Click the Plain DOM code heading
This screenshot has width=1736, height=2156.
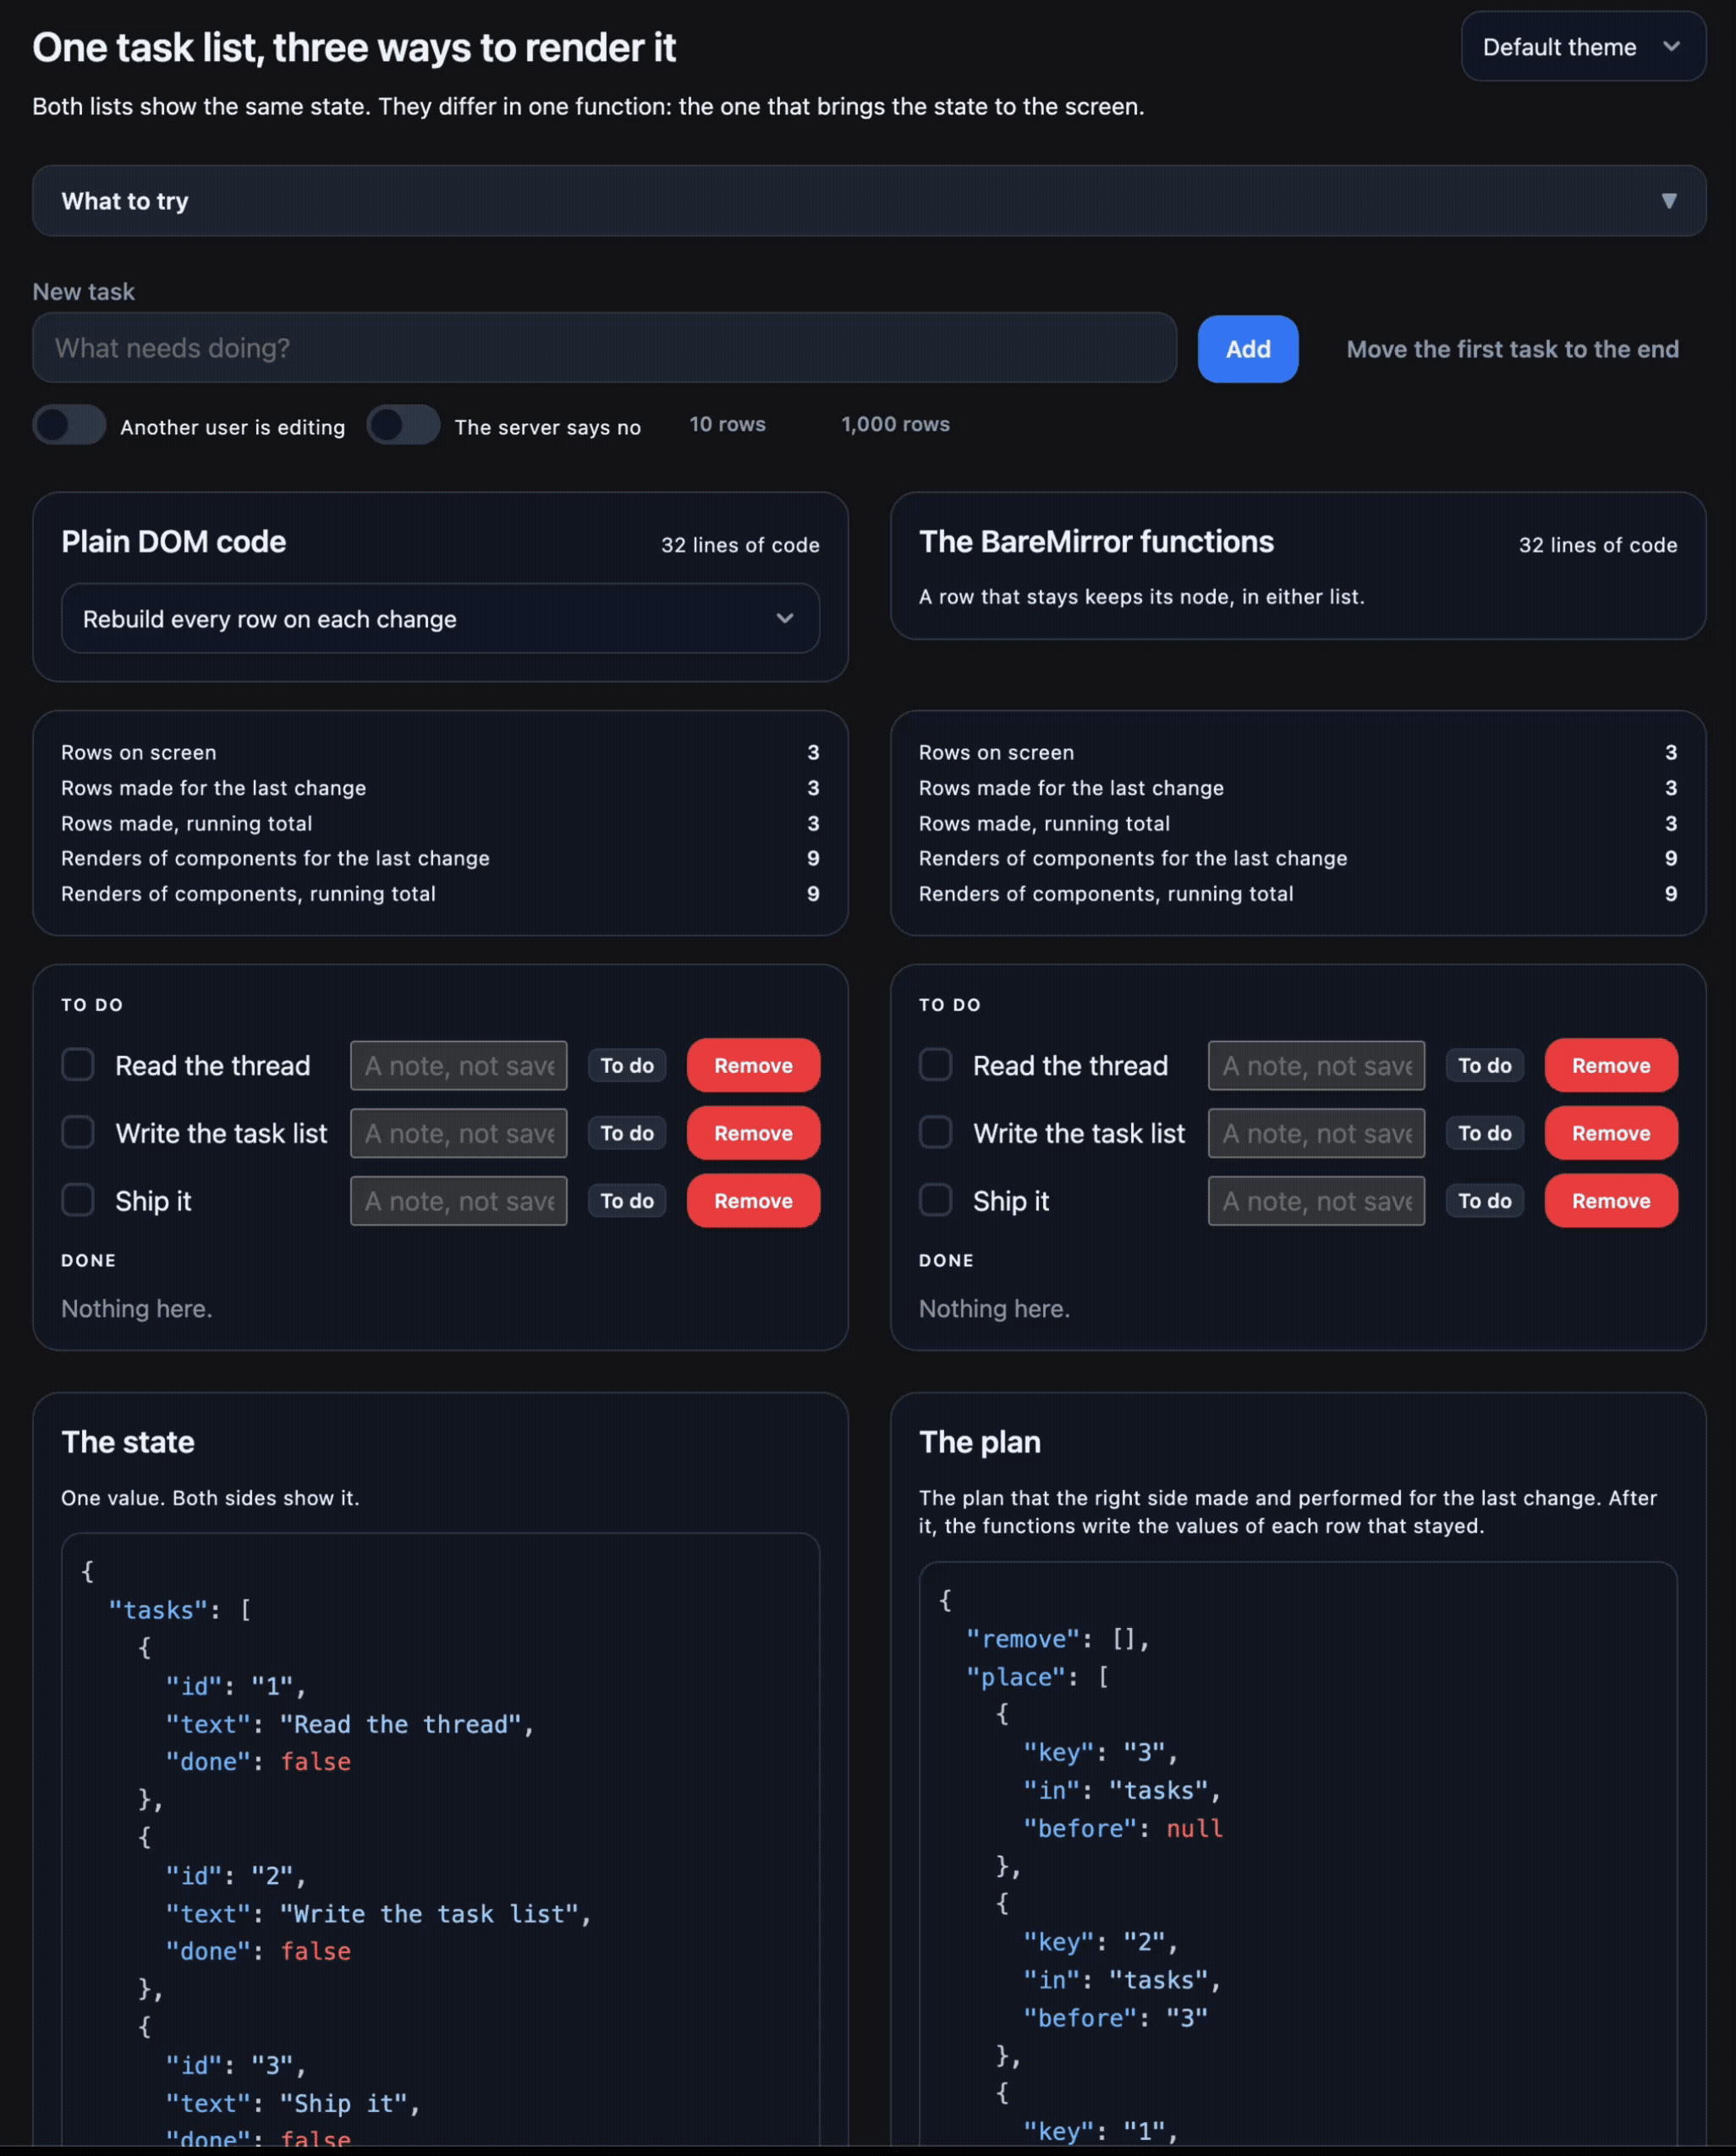tap(173, 542)
